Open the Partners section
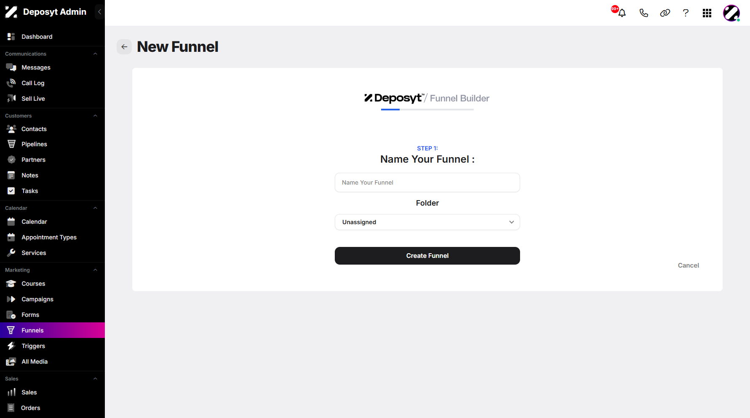The image size is (750, 418). tap(52, 160)
